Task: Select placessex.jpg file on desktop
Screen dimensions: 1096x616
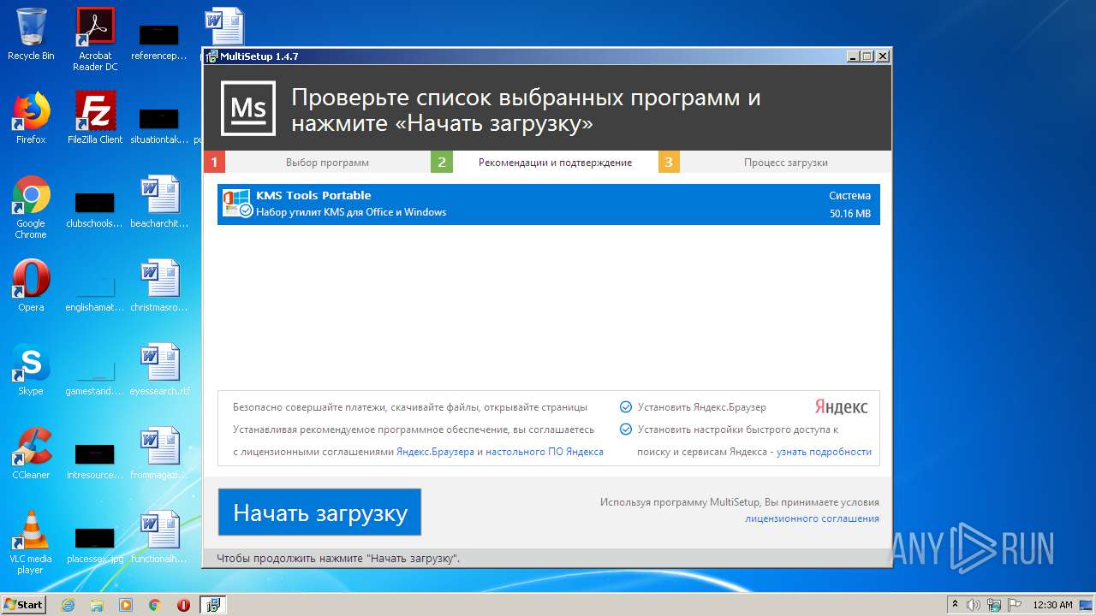Action: [x=95, y=544]
